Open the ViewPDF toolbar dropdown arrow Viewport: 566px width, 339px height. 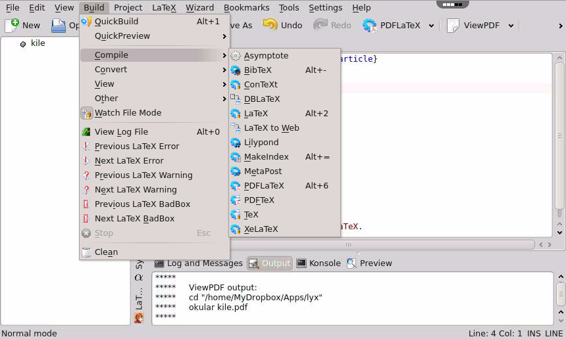tap(511, 26)
